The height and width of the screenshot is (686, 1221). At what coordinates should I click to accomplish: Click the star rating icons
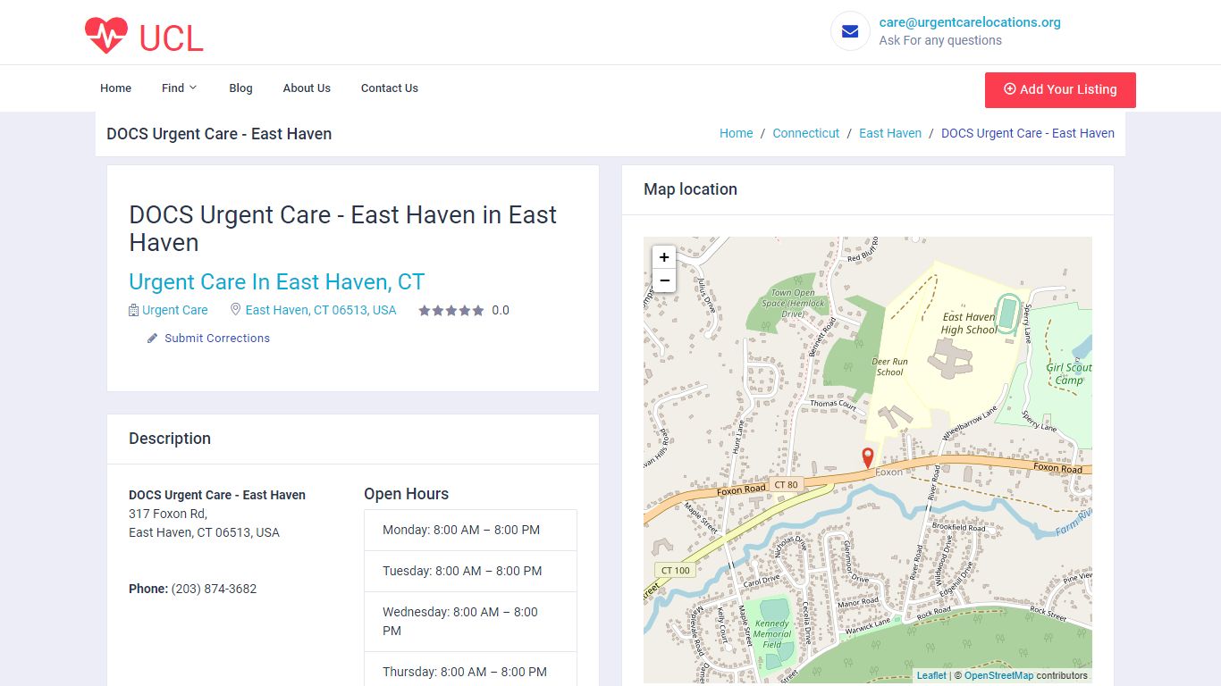[451, 311]
